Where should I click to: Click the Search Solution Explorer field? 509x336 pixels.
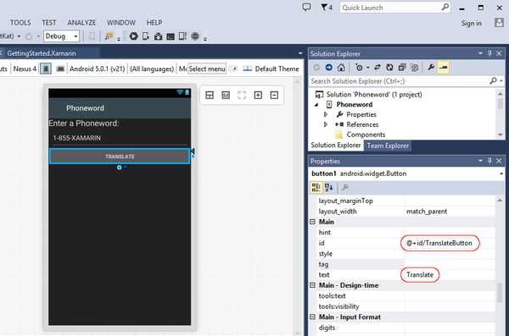click(400, 81)
